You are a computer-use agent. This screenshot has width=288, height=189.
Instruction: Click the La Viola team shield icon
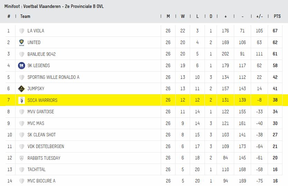[21, 31]
